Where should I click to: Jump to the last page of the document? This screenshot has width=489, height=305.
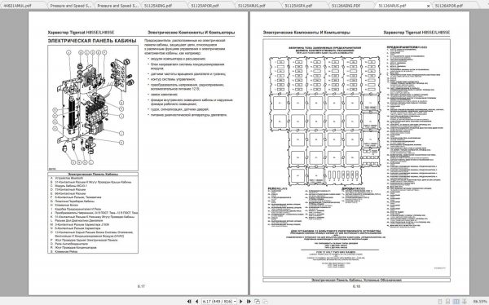point(249,301)
